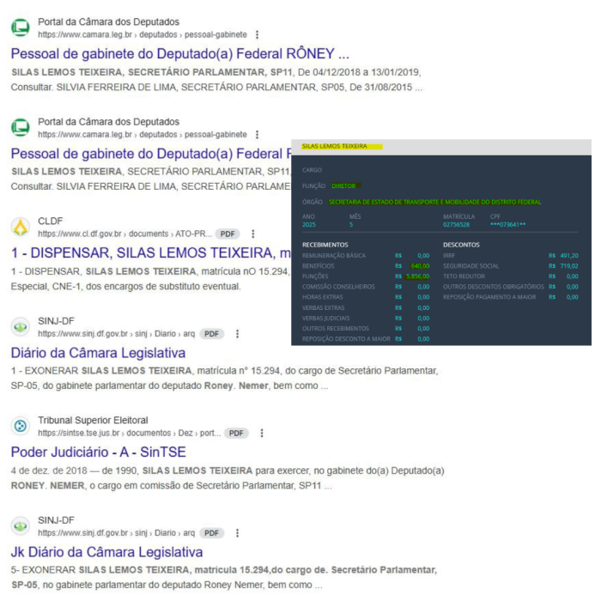Open first 'Pessoal de gabinete do Deputado(a) Federal RÔNEY' result
601x601 pixels.
pyautogui.click(x=180, y=53)
